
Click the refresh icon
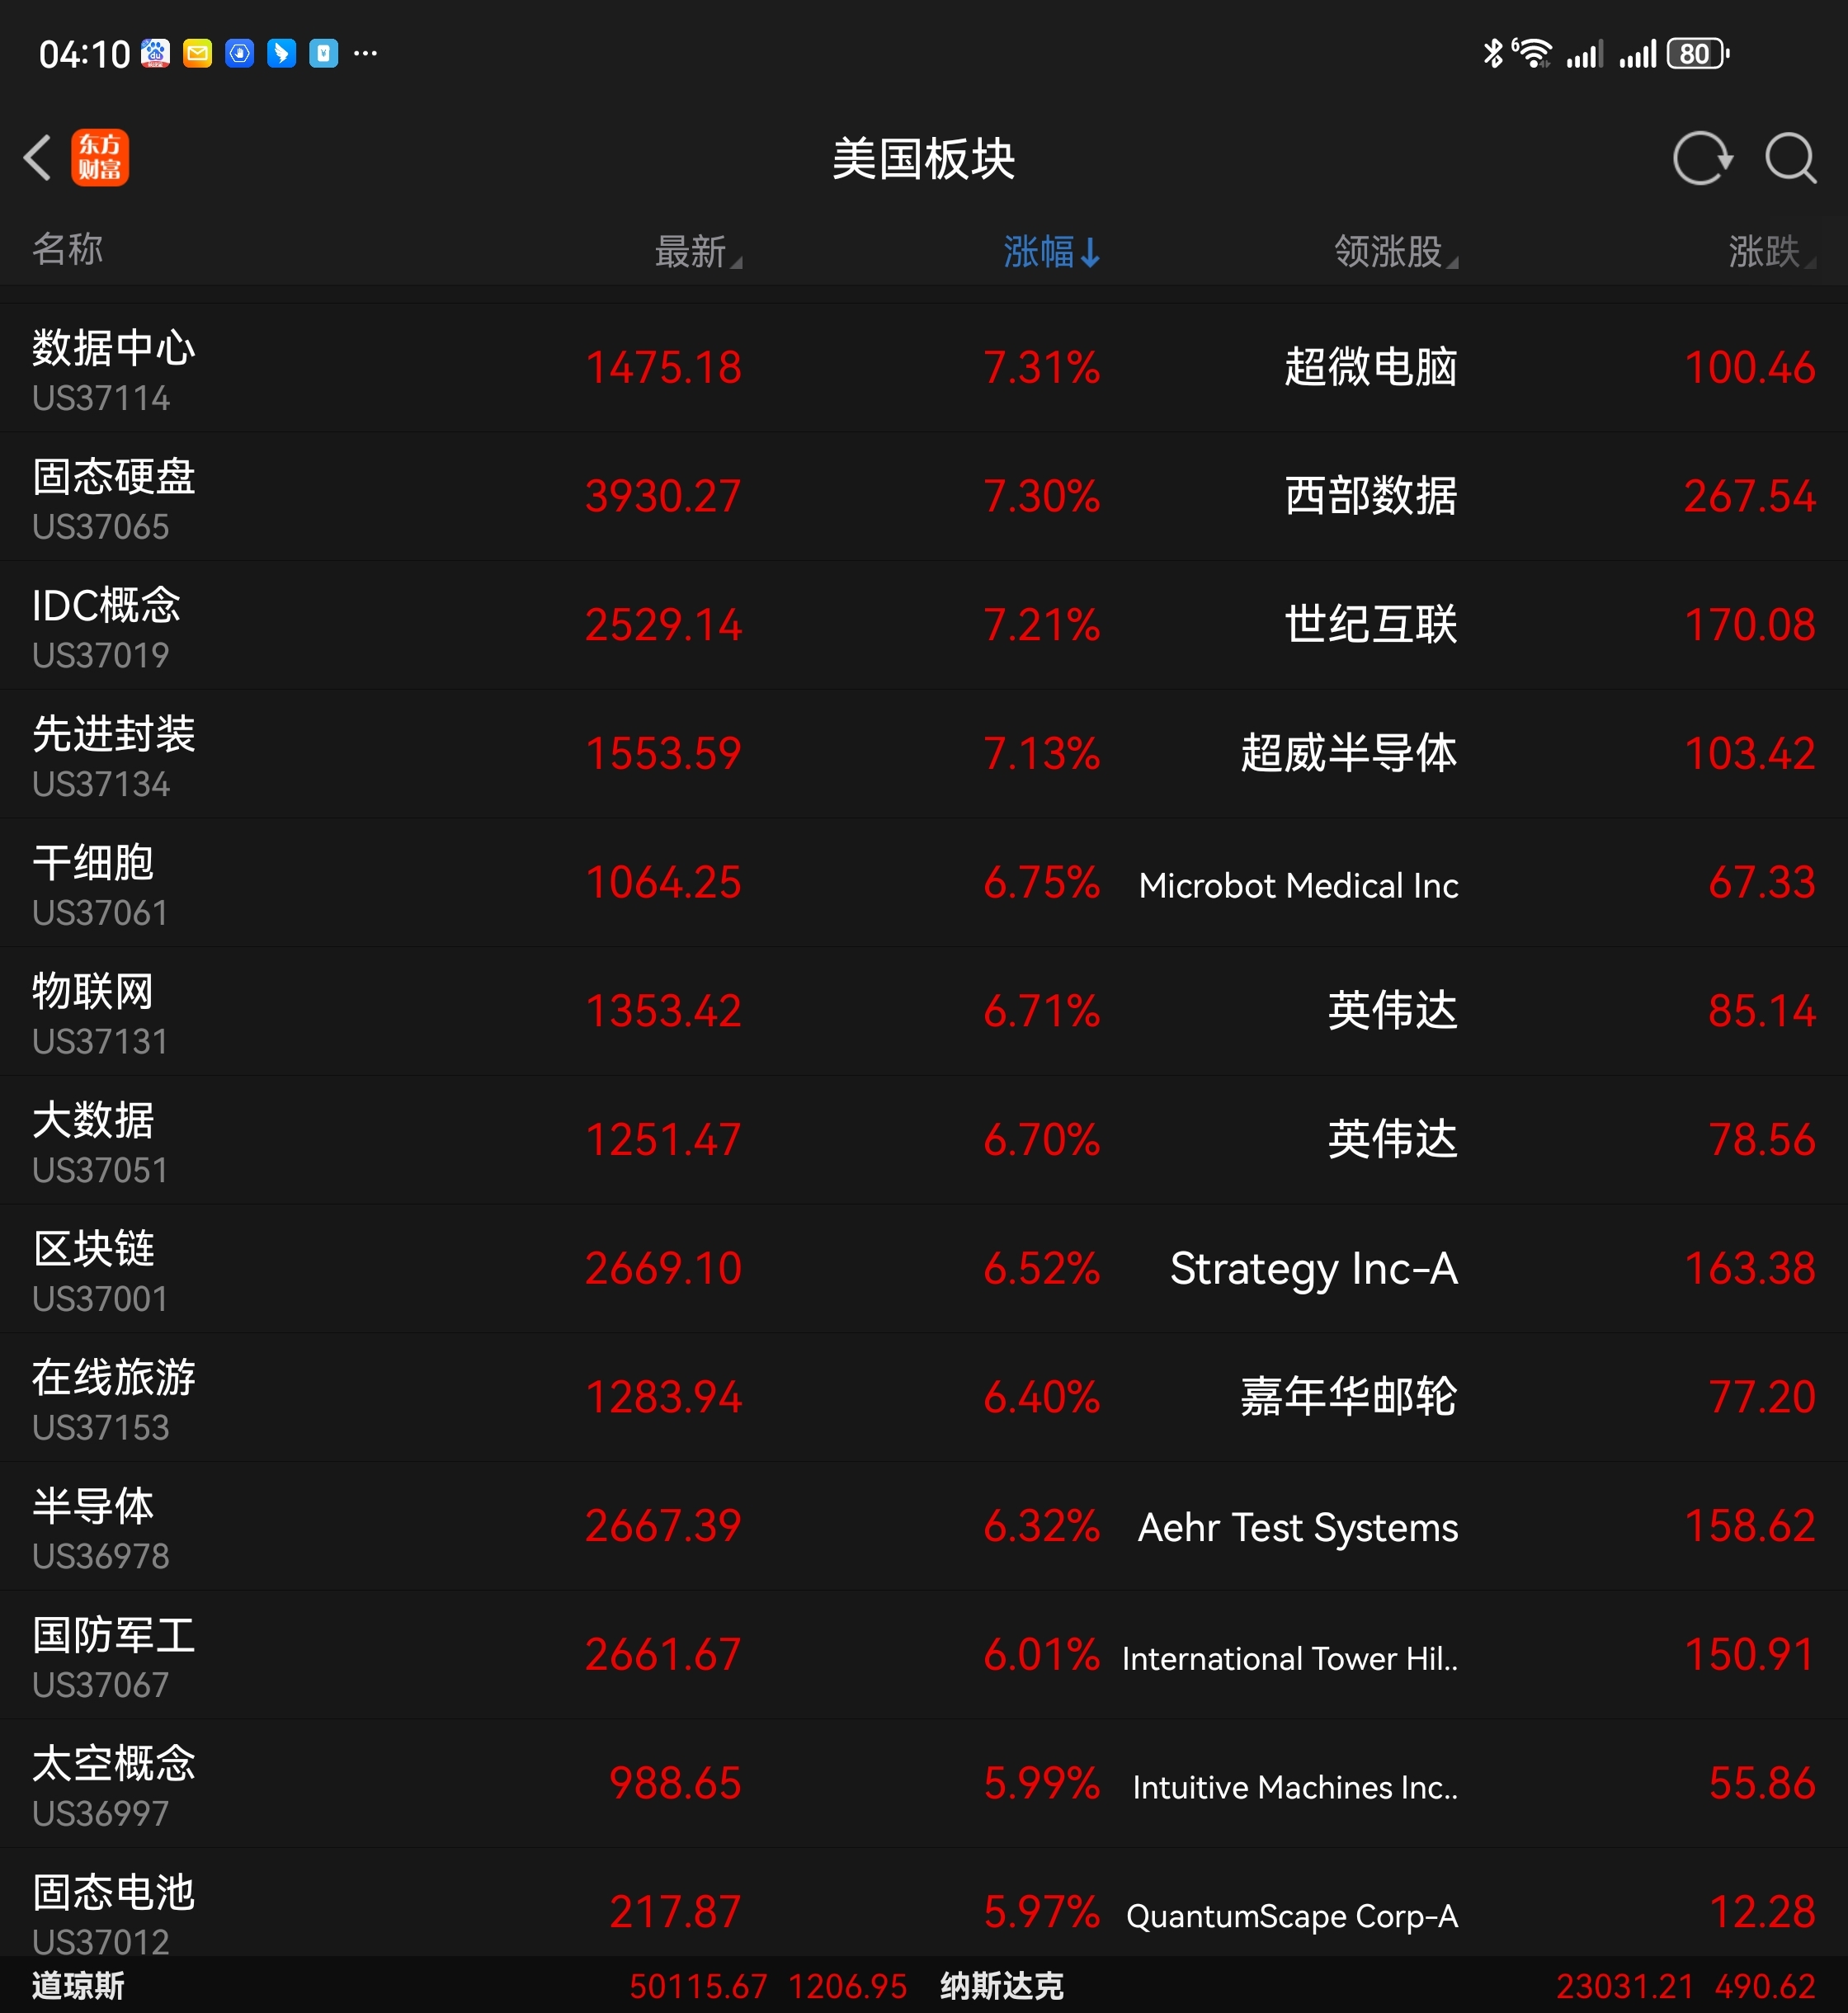click(1702, 158)
